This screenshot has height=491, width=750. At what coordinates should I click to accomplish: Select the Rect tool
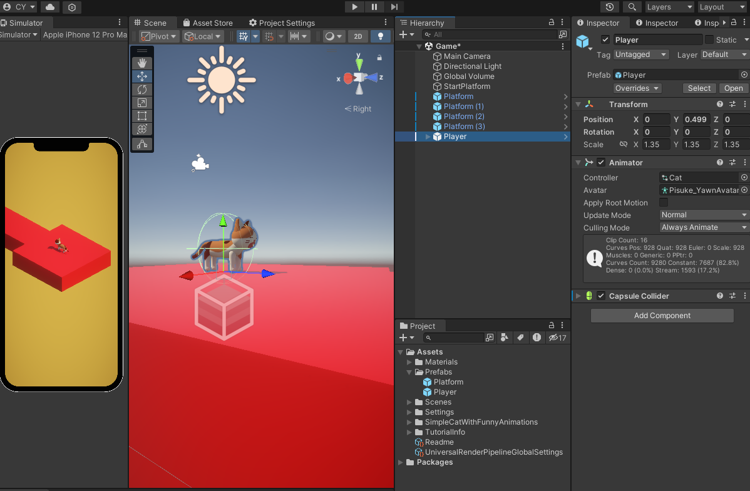(142, 116)
